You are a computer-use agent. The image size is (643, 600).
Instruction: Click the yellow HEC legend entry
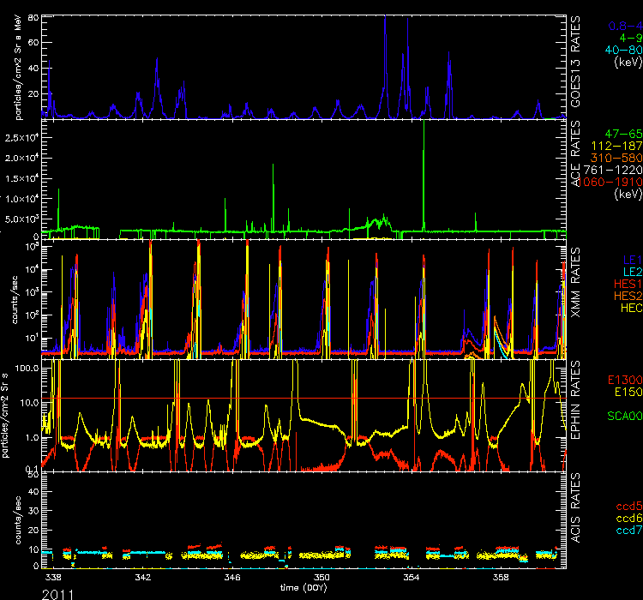[629, 307]
